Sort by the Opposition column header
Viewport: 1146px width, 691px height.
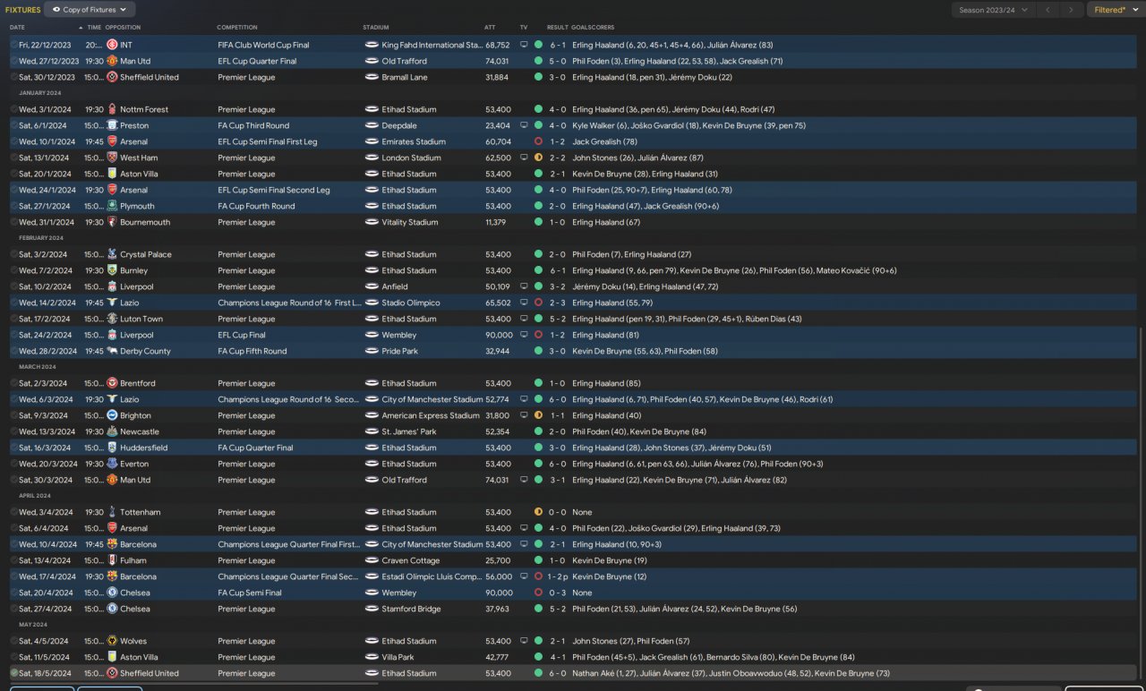[x=123, y=28]
